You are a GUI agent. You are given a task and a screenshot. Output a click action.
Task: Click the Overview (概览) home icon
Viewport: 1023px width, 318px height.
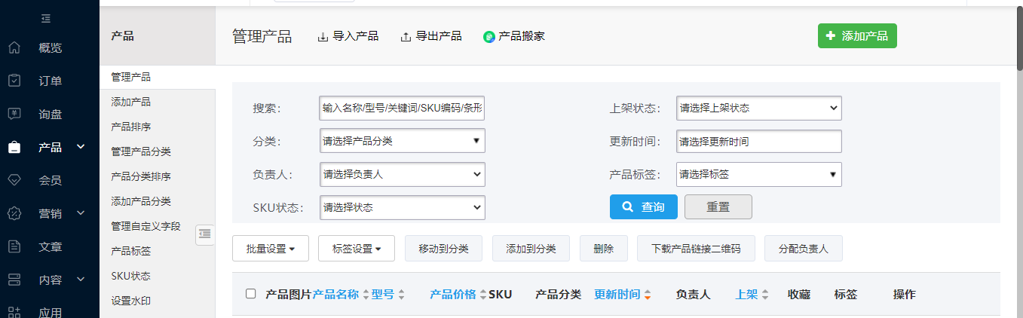pyautogui.click(x=14, y=48)
